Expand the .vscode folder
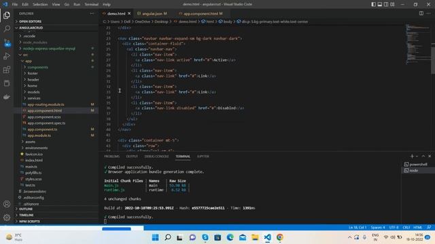This screenshot has width=435, height=244. pos(56,36)
